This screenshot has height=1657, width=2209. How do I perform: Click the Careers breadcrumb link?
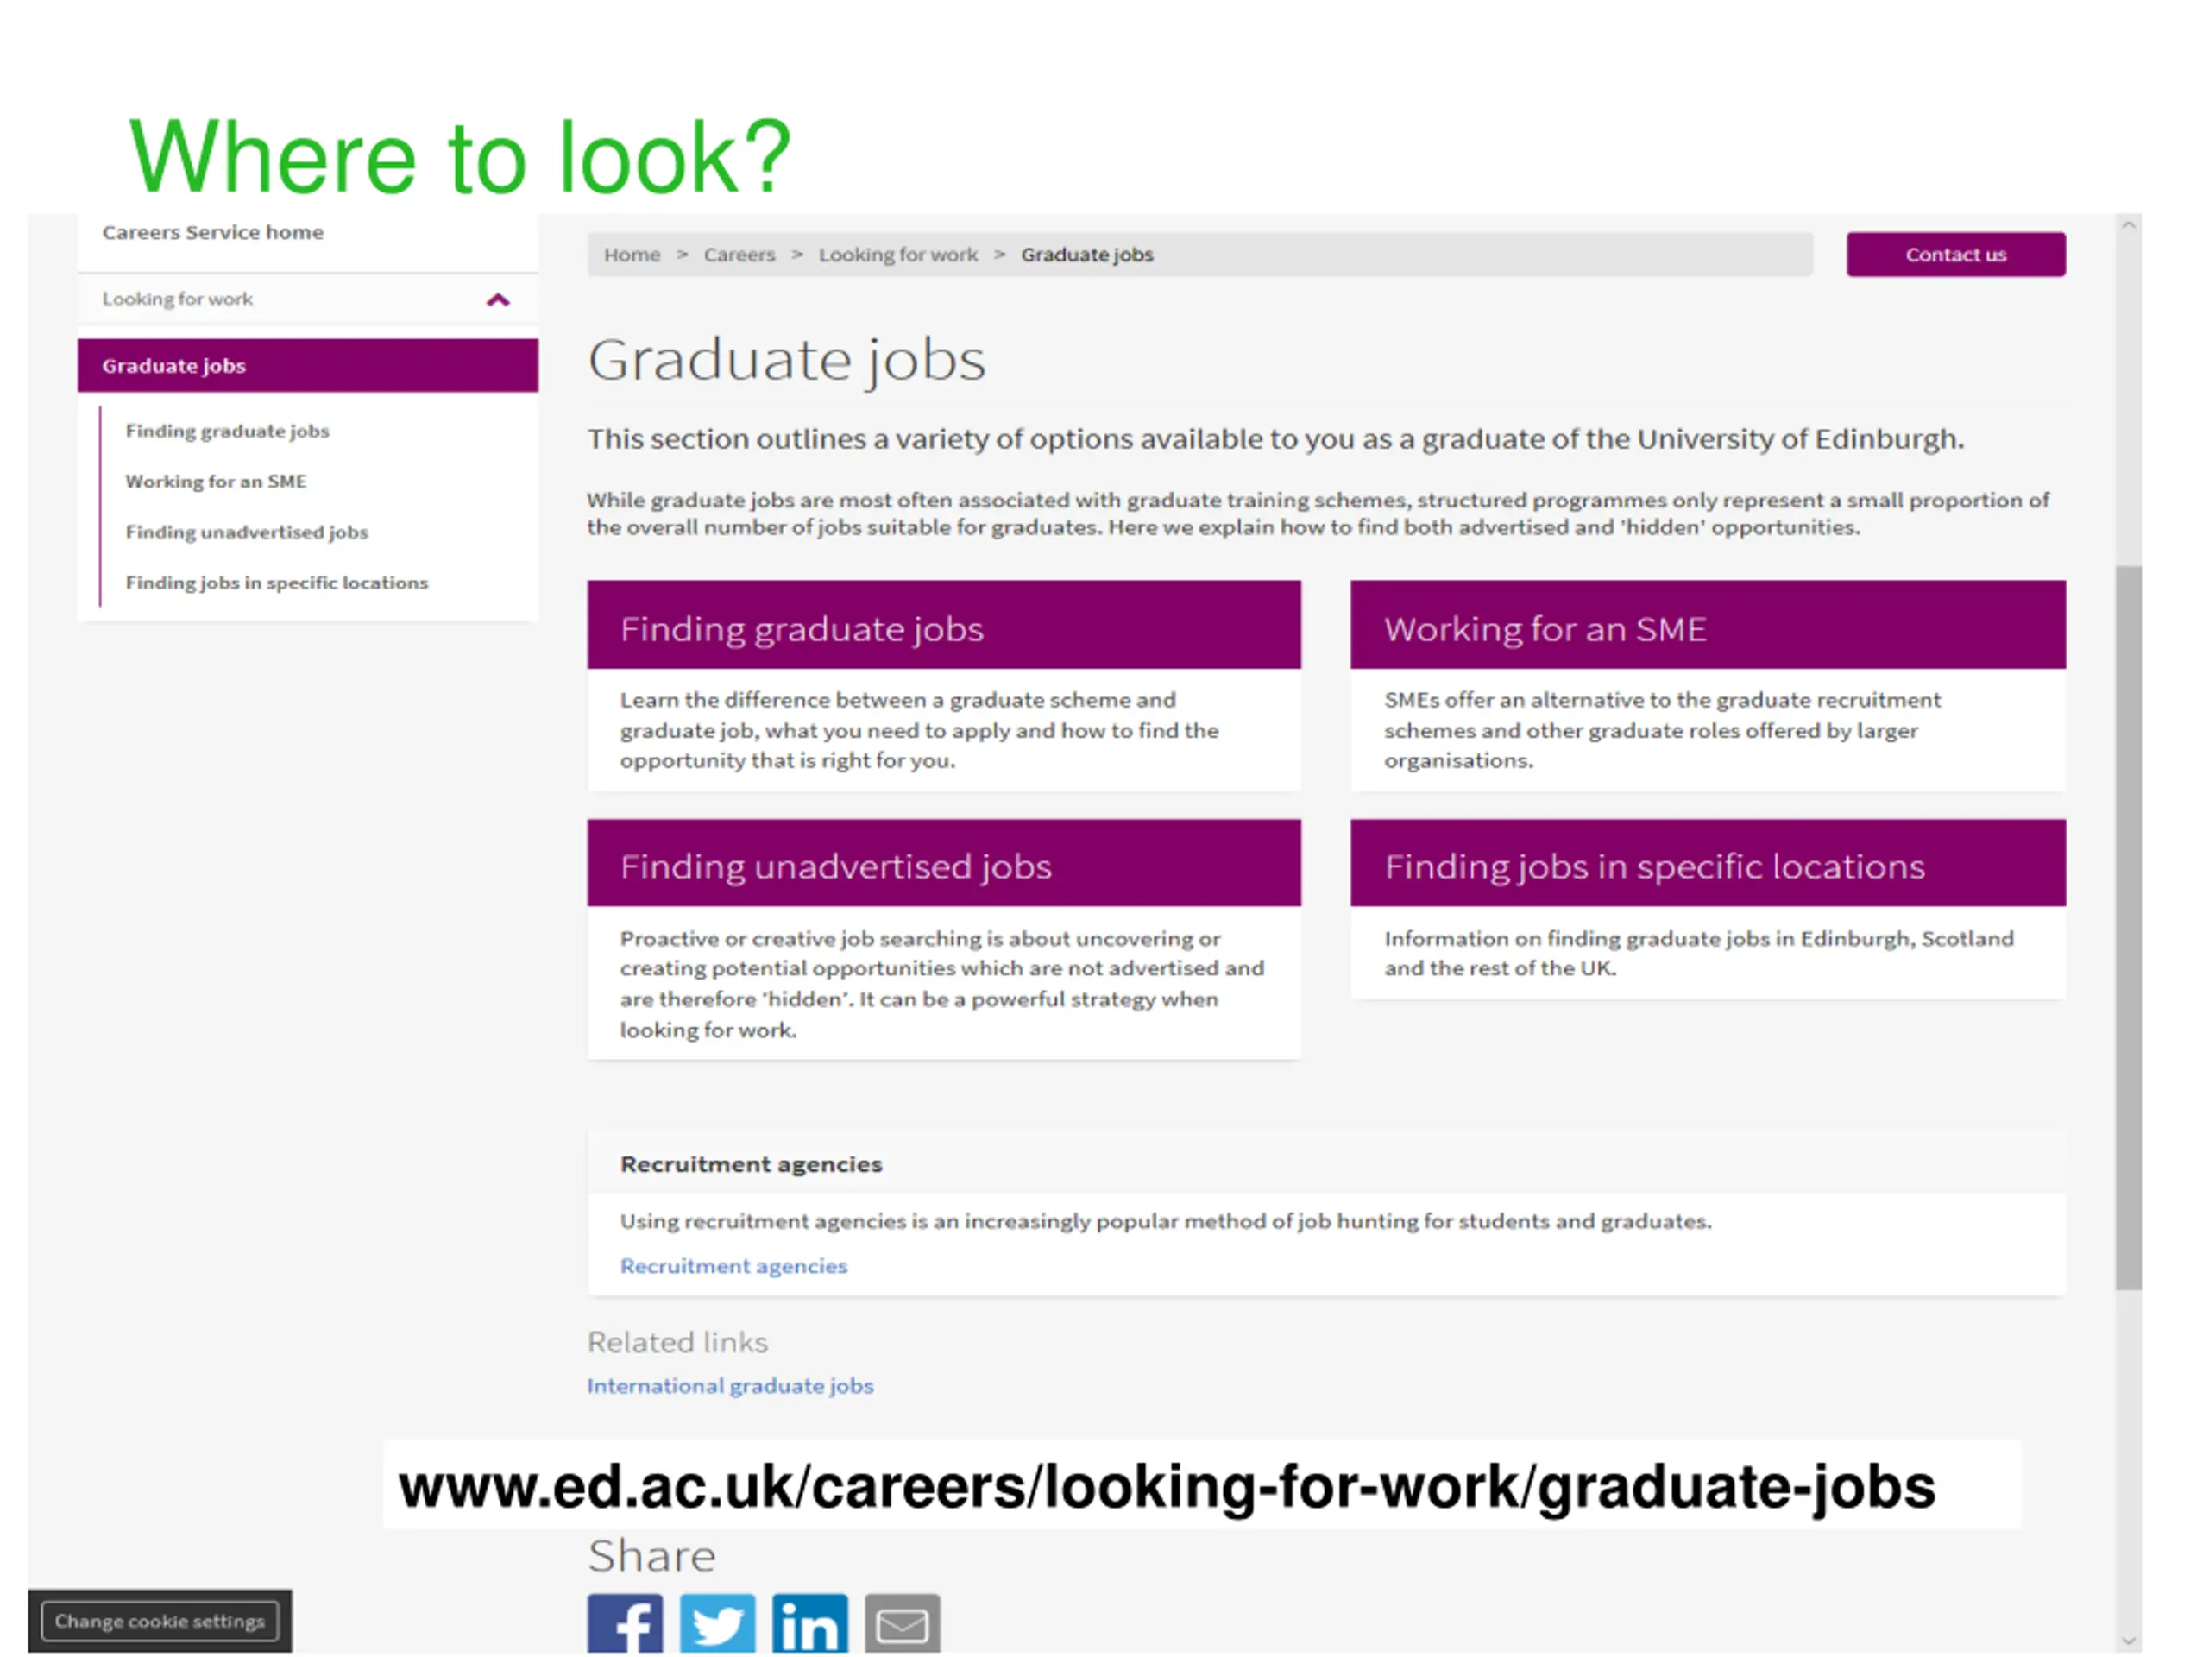[739, 255]
